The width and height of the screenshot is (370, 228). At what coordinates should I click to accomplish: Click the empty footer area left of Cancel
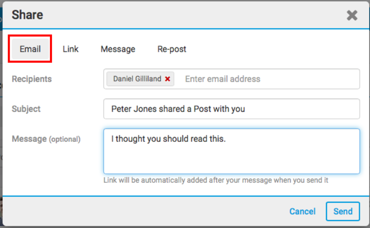pos(144,211)
